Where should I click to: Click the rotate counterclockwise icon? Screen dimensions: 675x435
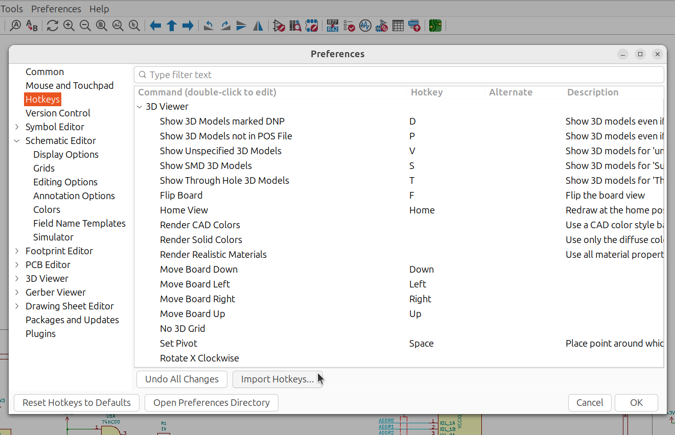coord(208,26)
